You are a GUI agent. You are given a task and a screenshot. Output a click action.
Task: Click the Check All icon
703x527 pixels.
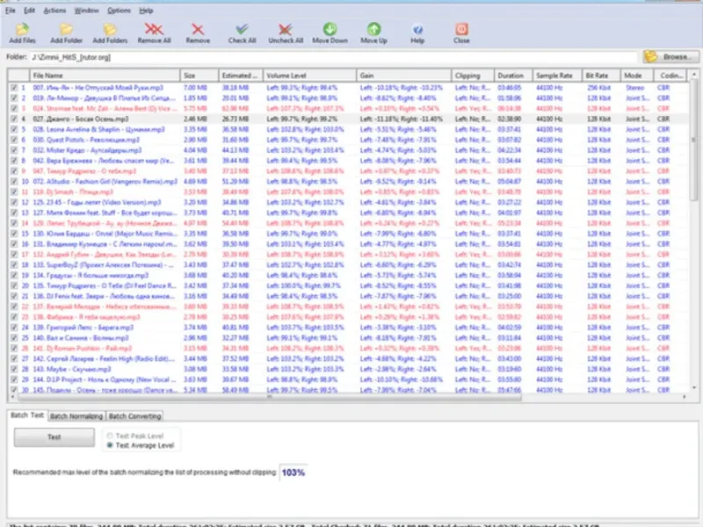click(243, 29)
